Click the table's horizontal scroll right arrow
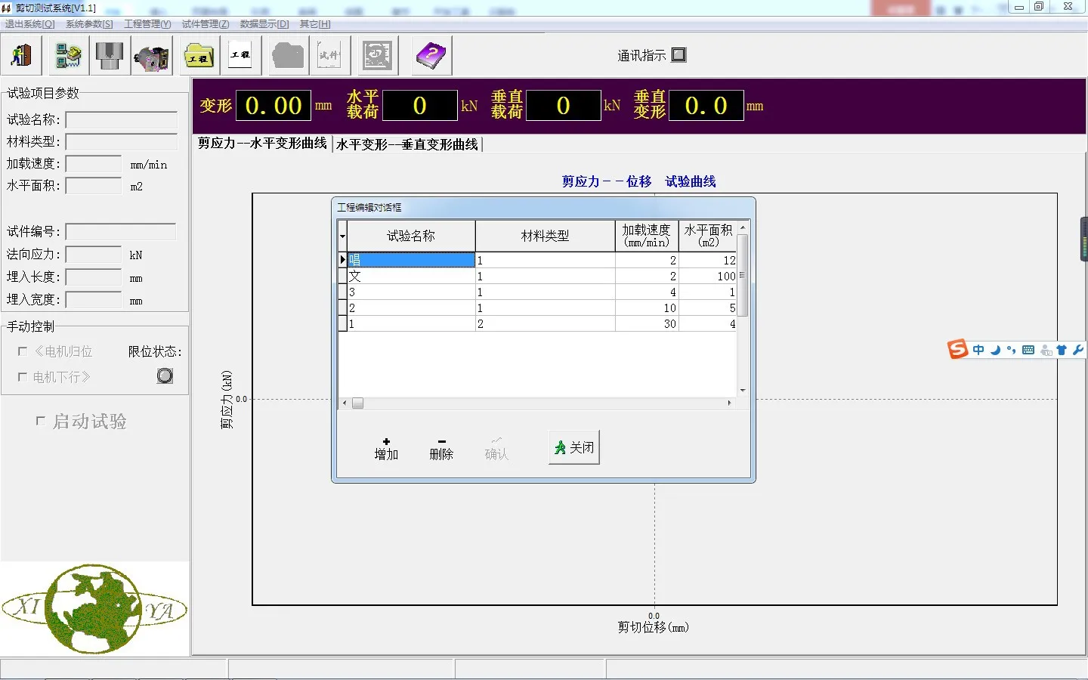Screen dimensions: 1088x680 [x=729, y=403]
